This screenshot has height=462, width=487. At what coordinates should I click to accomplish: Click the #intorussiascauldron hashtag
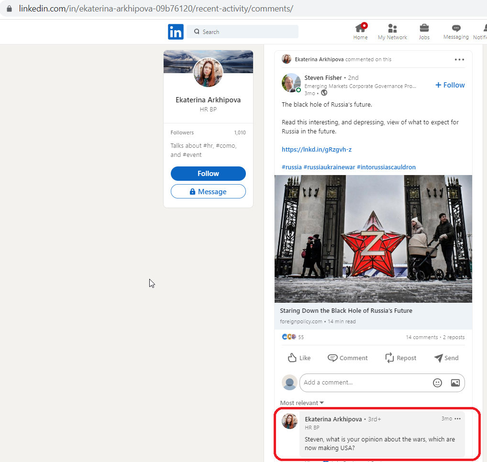pos(386,167)
